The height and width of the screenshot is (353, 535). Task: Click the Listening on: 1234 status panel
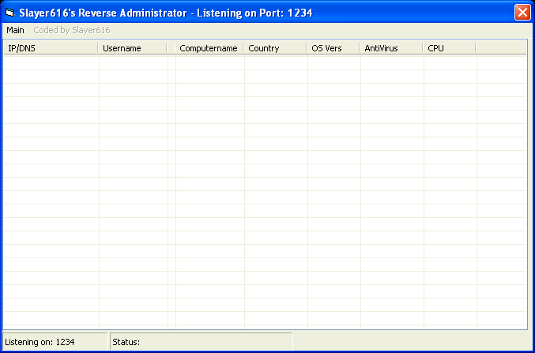(55, 342)
